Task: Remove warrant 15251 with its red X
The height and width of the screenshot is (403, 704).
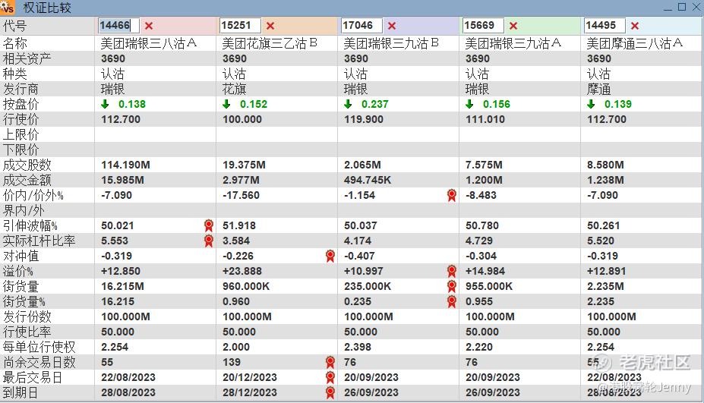Action: coord(270,26)
